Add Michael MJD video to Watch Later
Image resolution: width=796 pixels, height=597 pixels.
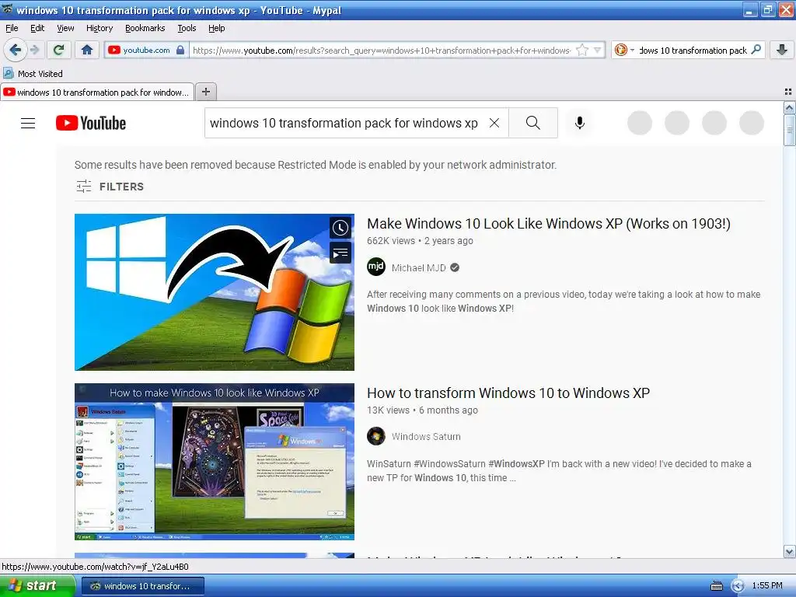(340, 228)
